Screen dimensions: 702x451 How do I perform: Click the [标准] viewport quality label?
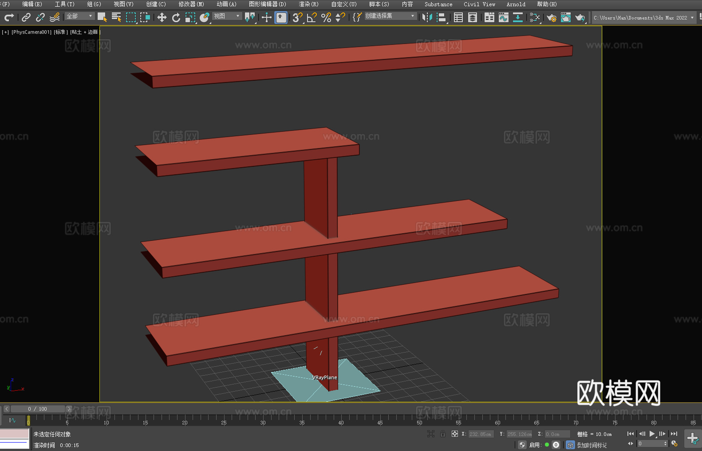coord(61,32)
